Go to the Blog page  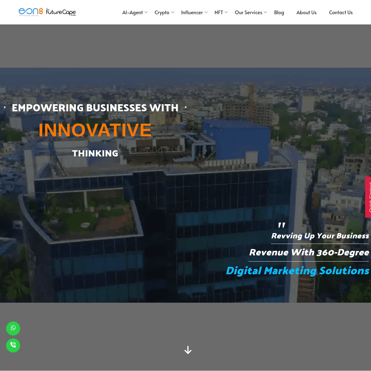coord(279,12)
